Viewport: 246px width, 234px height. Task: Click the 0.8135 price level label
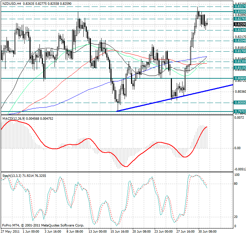click(239, 62)
